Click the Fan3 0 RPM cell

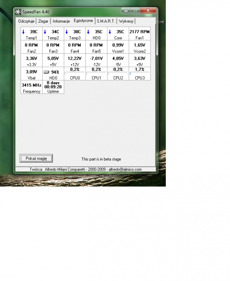click(x=53, y=47)
